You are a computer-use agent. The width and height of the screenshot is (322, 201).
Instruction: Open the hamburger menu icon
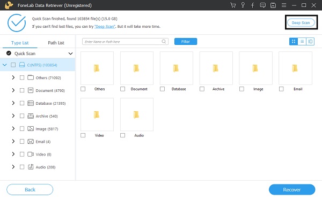click(284, 5)
